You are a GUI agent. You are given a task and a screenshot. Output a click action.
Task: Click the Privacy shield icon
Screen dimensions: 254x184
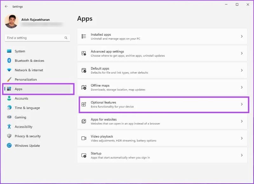pos(9,136)
